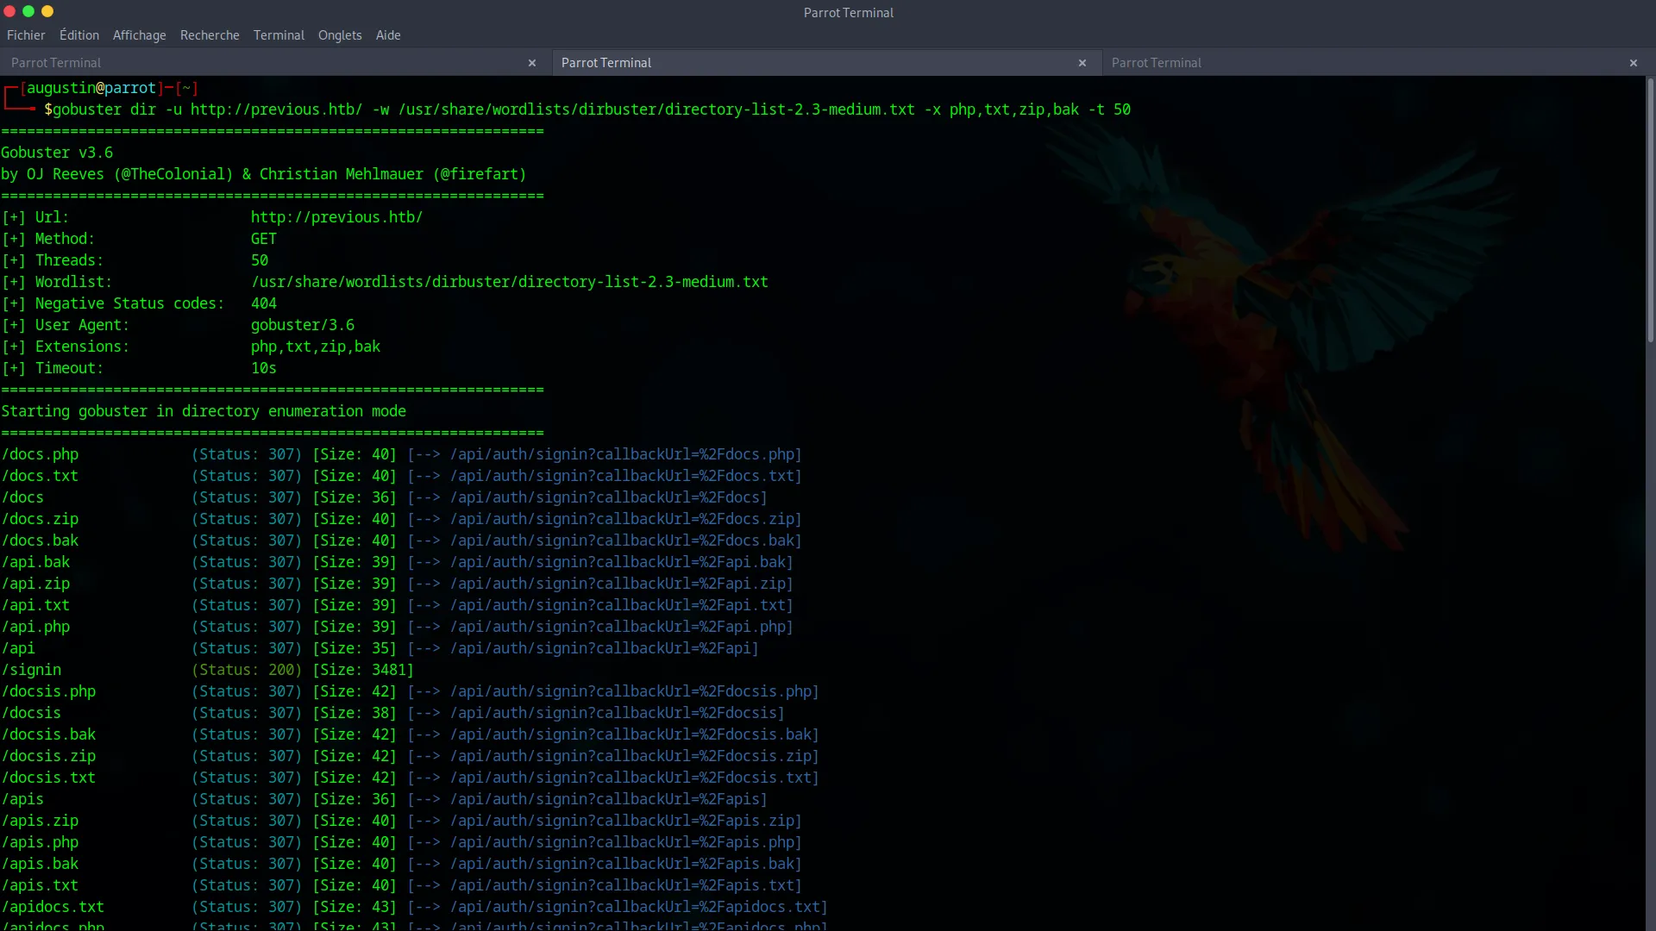This screenshot has height=931, width=1656.
Task: Open the Terminal menu
Action: pyautogui.click(x=279, y=35)
